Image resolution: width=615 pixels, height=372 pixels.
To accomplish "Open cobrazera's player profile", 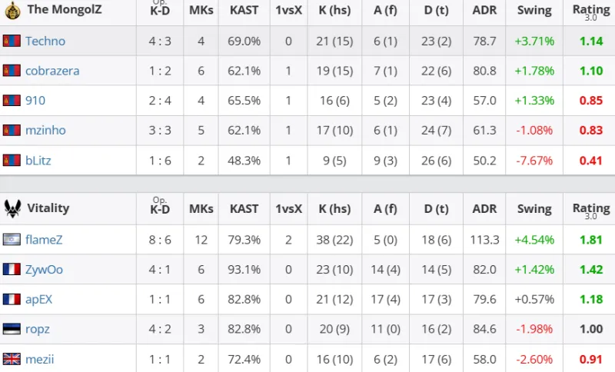I will point(52,71).
